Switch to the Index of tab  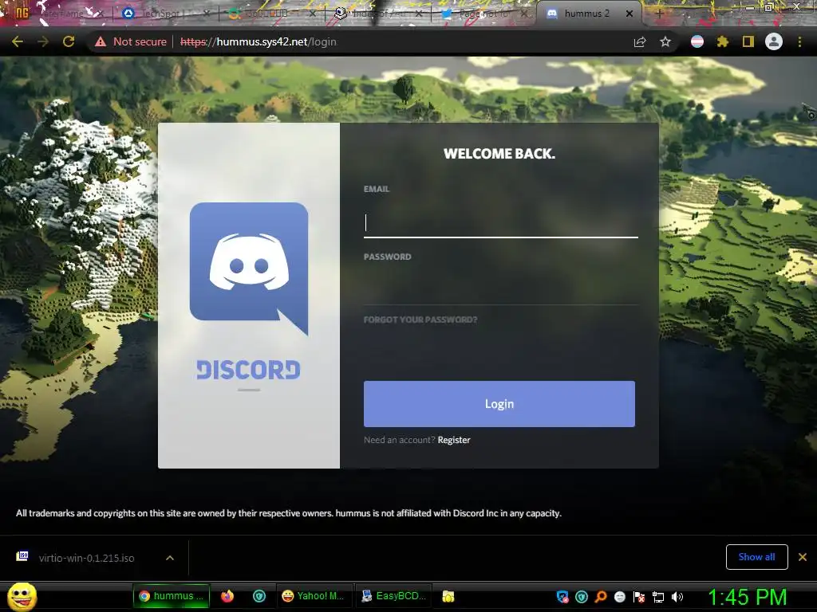coord(377,14)
